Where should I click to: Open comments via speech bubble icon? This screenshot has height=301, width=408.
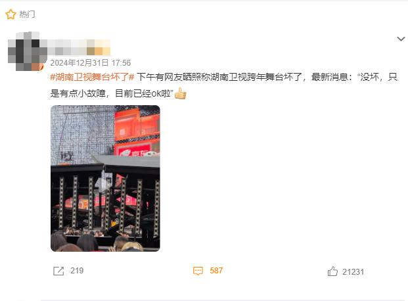click(198, 271)
